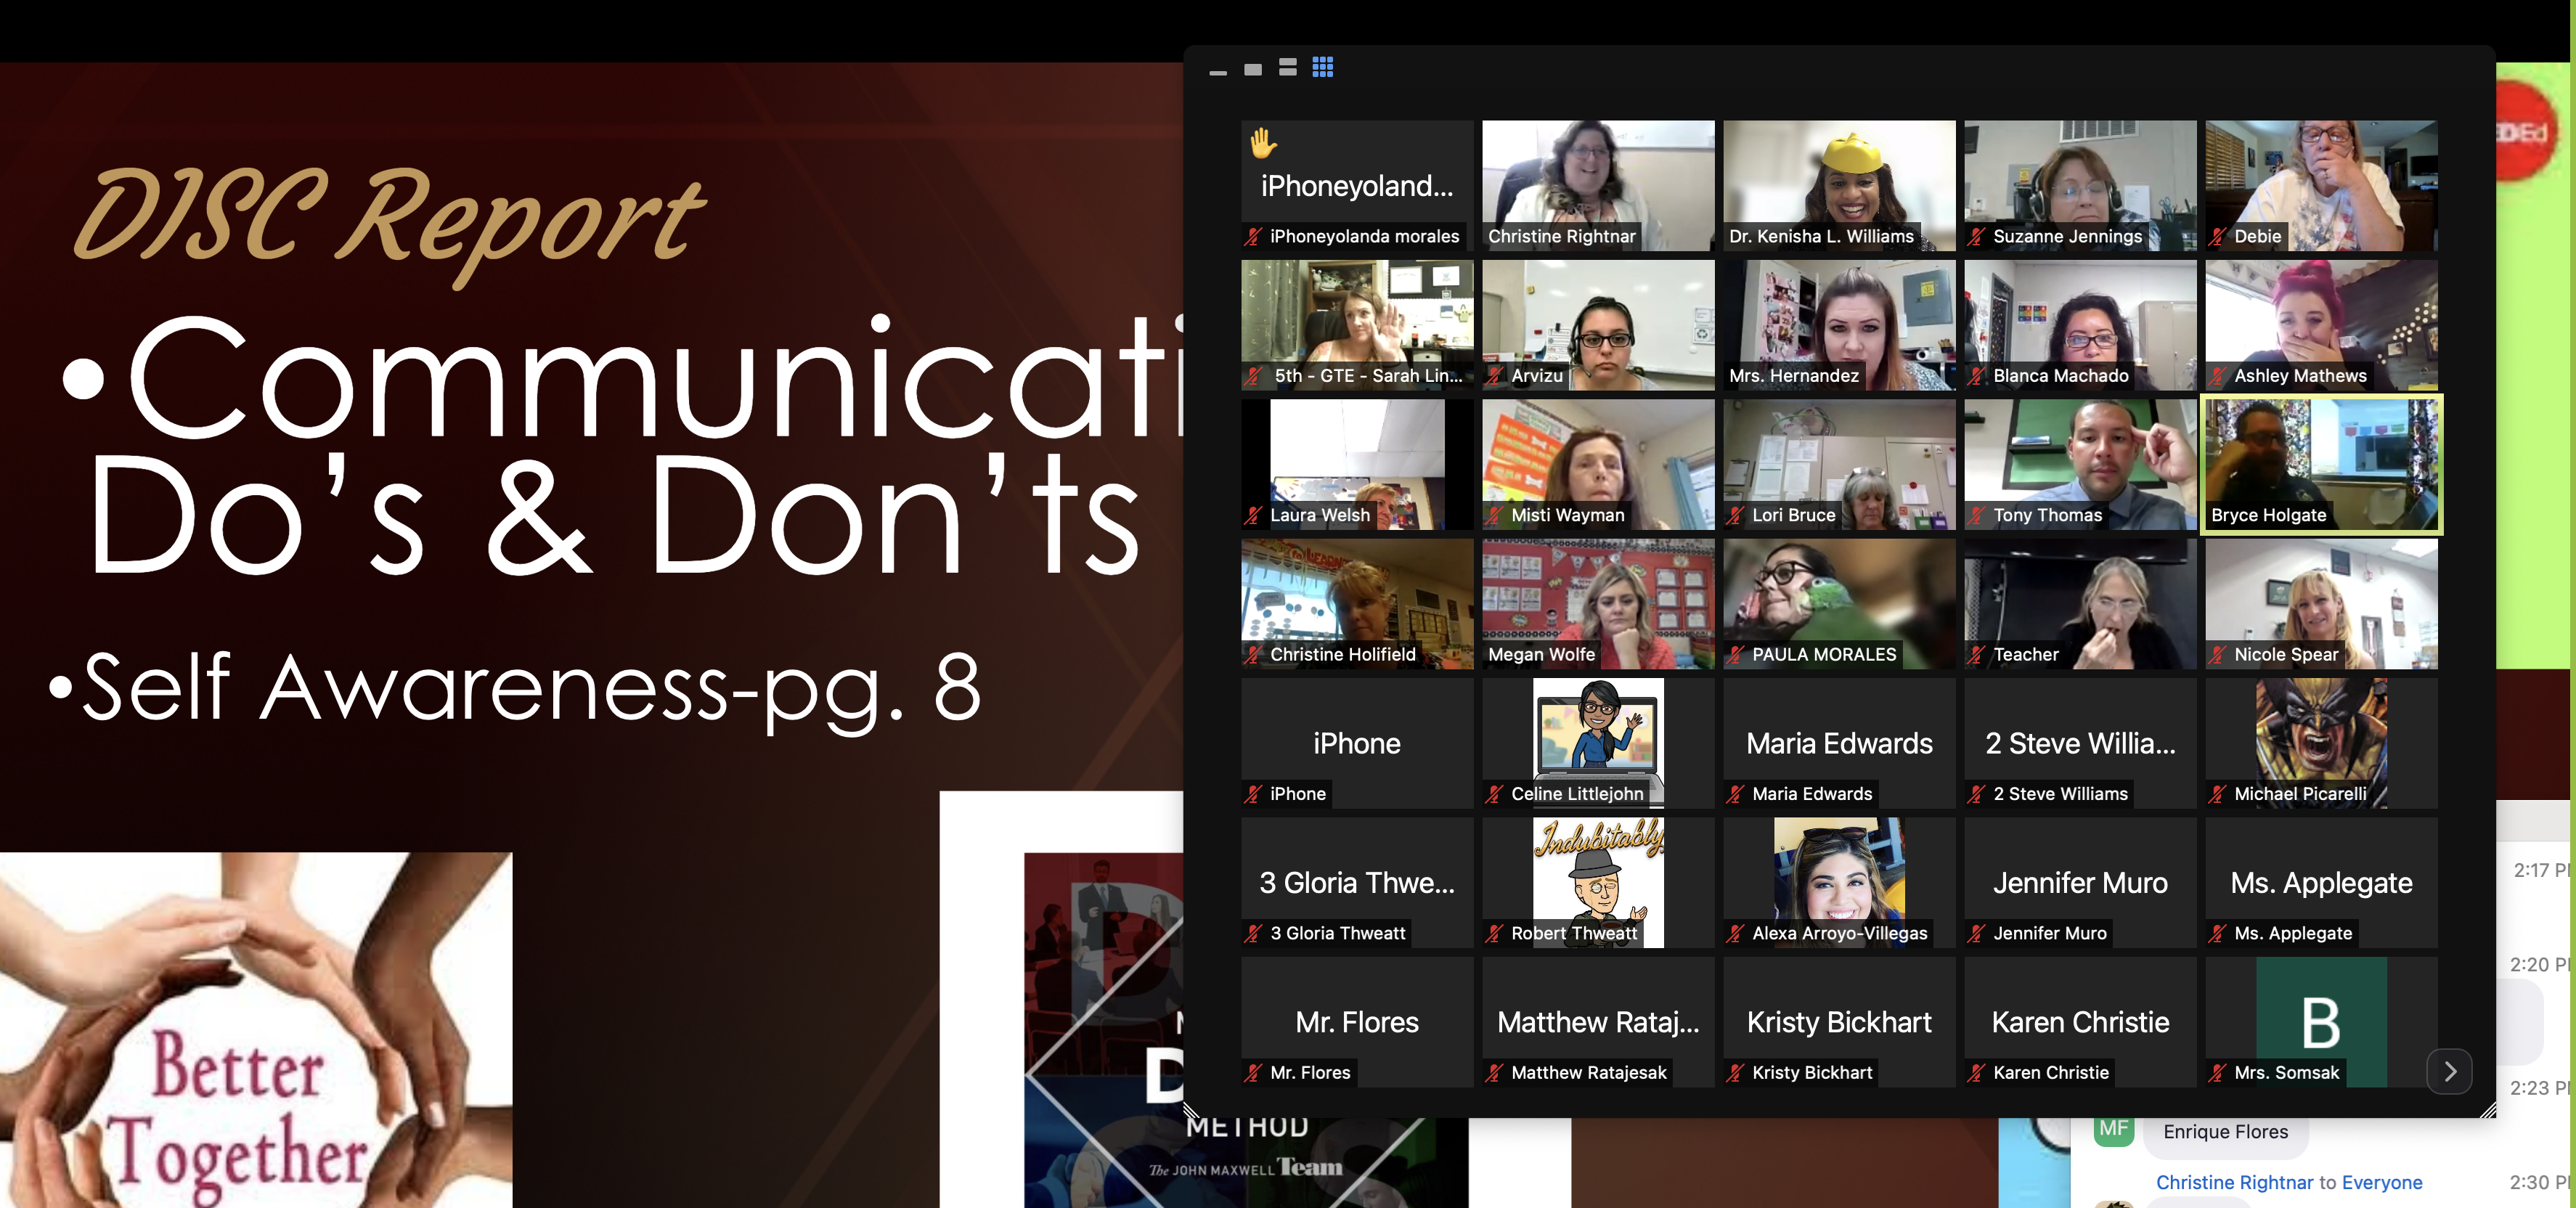Select the 3 Gloria Thweatt participant tile
Image resolution: width=2576 pixels, height=1208 pixels.
pos(1357,883)
